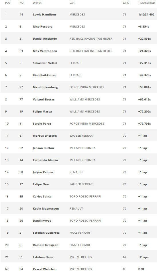The image size is (157, 275).
Task: Select Jenson Button's name
Action: click(x=44, y=148)
